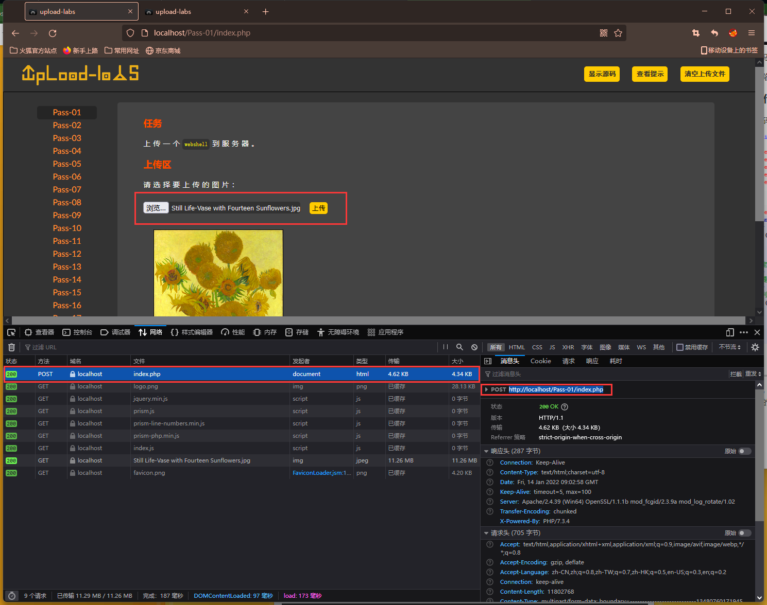Open the 样式编辑器 tab
Screen dimensions: 767x605
pos(192,332)
